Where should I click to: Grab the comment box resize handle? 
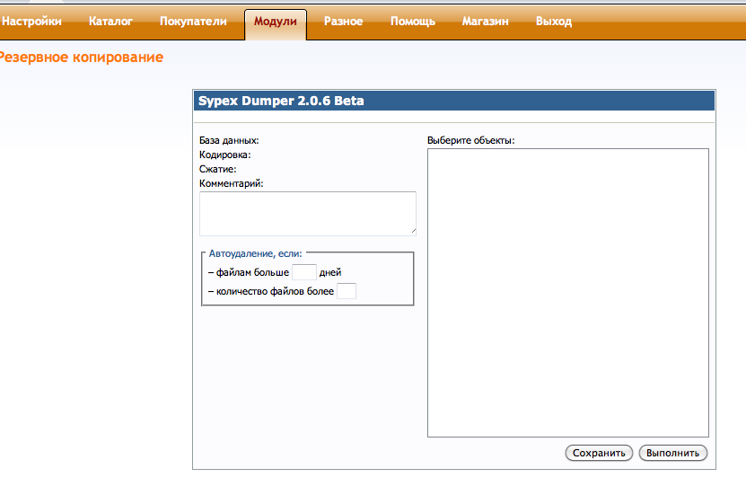tap(412, 231)
